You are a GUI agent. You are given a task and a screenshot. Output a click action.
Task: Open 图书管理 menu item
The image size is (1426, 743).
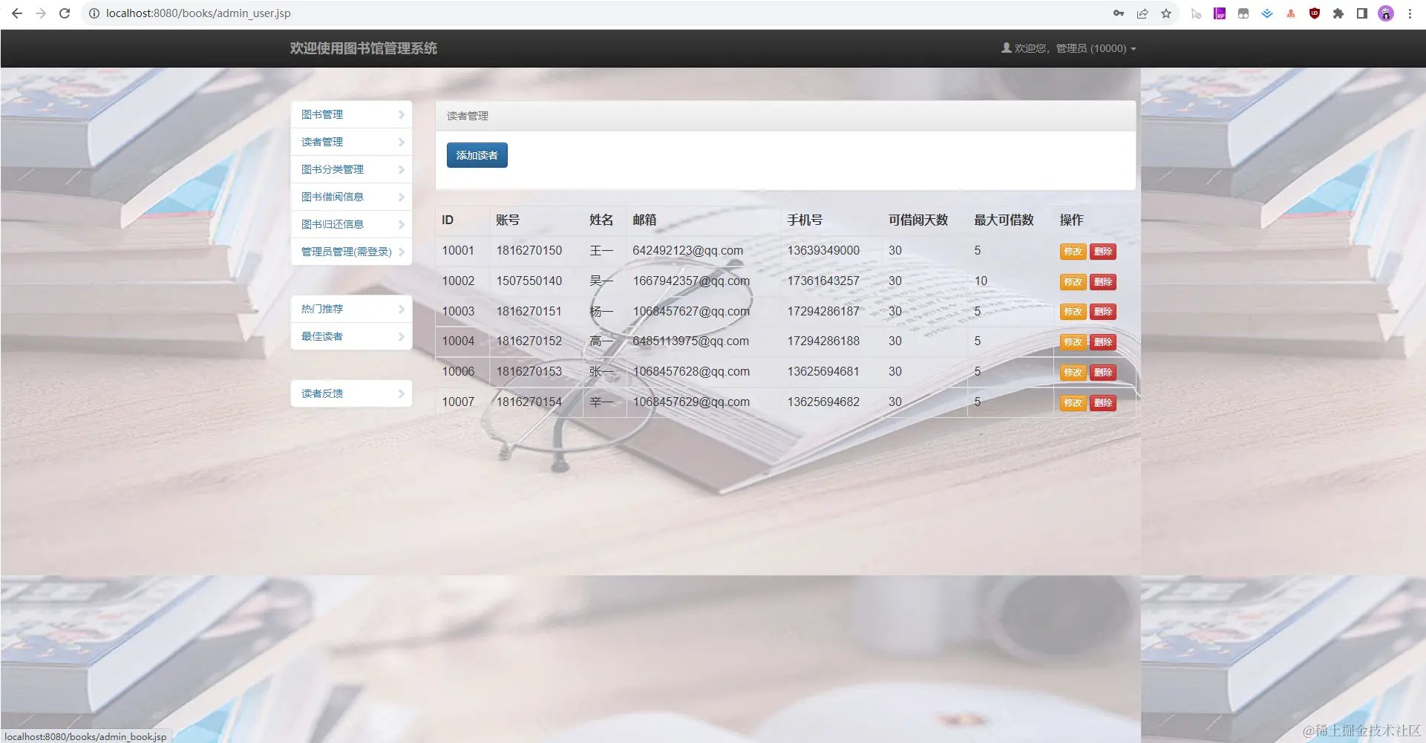[x=351, y=114]
